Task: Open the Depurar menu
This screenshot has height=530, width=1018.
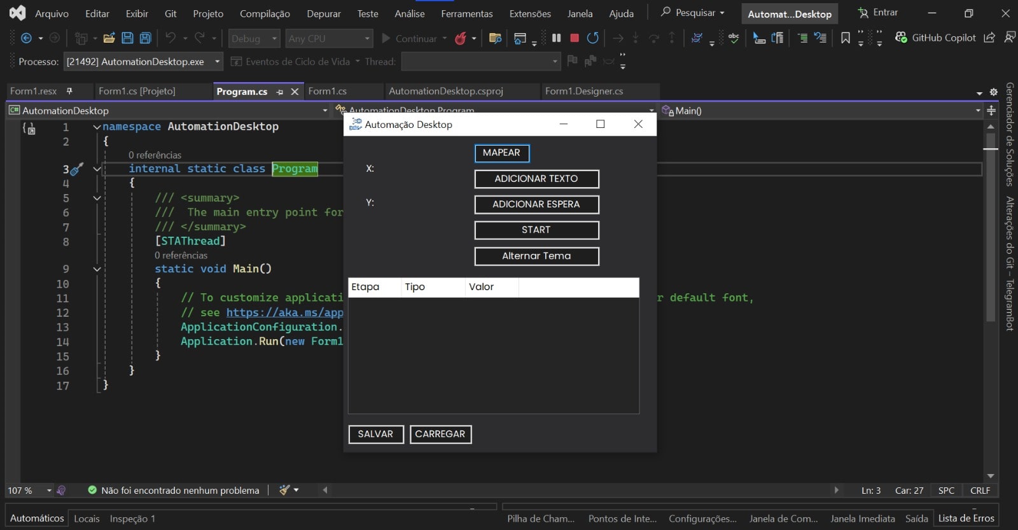Action: pos(323,13)
